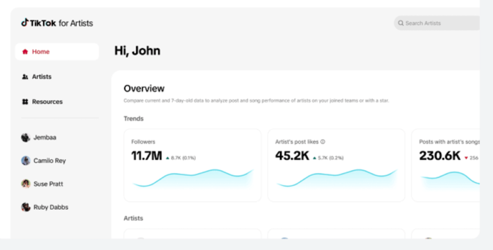
Task: Click the Artists subheading below the trend cards
Action: coord(134,219)
